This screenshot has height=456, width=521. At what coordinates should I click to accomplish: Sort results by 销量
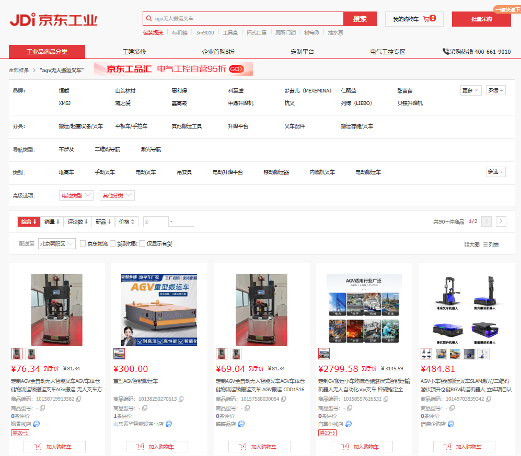click(x=52, y=221)
